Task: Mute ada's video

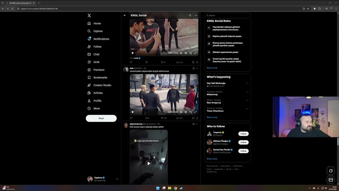Action: click(x=181, y=112)
